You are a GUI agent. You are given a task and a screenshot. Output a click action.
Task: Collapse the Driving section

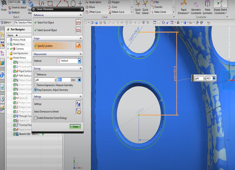81,68
